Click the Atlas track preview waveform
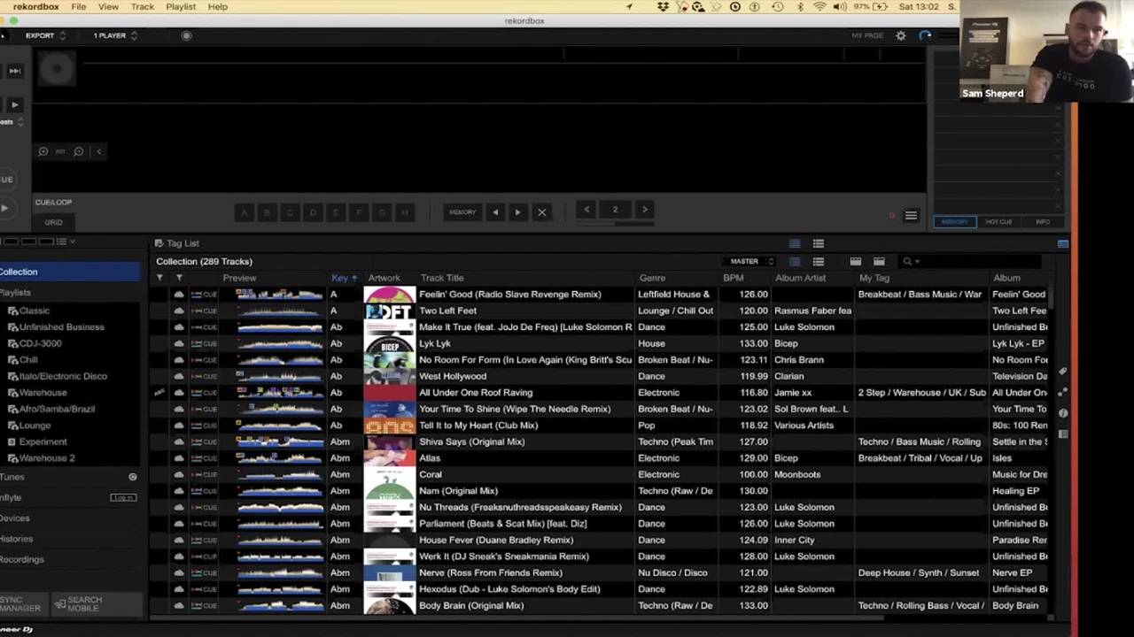 click(279, 458)
